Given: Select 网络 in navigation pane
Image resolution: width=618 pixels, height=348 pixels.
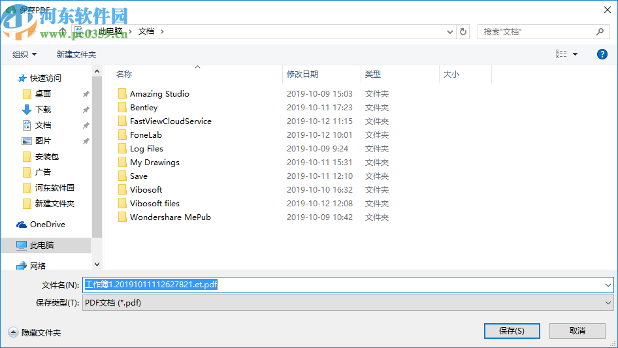Looking at the screenshot, I should [x=38, y=266].
